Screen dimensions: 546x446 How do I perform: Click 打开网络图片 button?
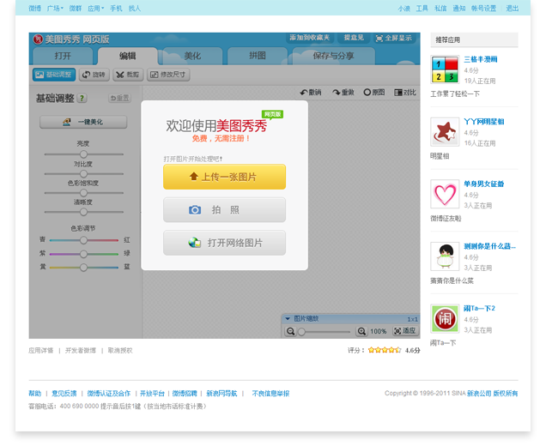pos(224,243)
